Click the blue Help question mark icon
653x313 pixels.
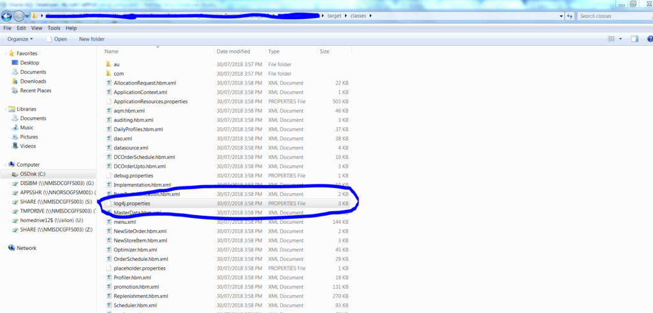[650, 39]
